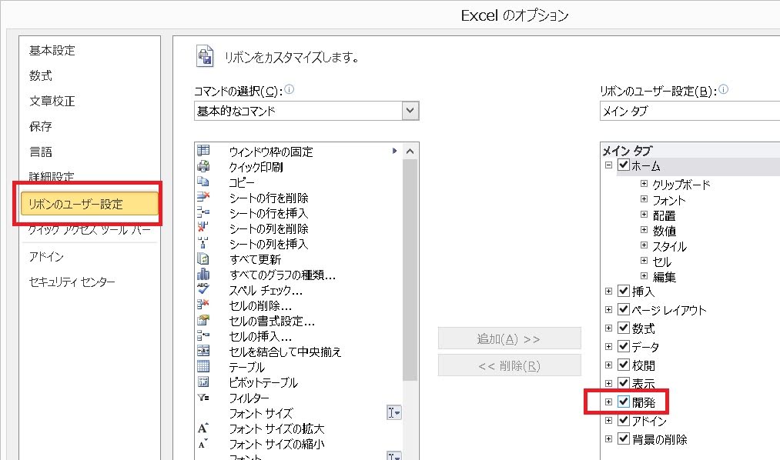Expand the クリップボード group
Image resolution: width=780 pixels, height=460 pixels.
click(644, 184)
